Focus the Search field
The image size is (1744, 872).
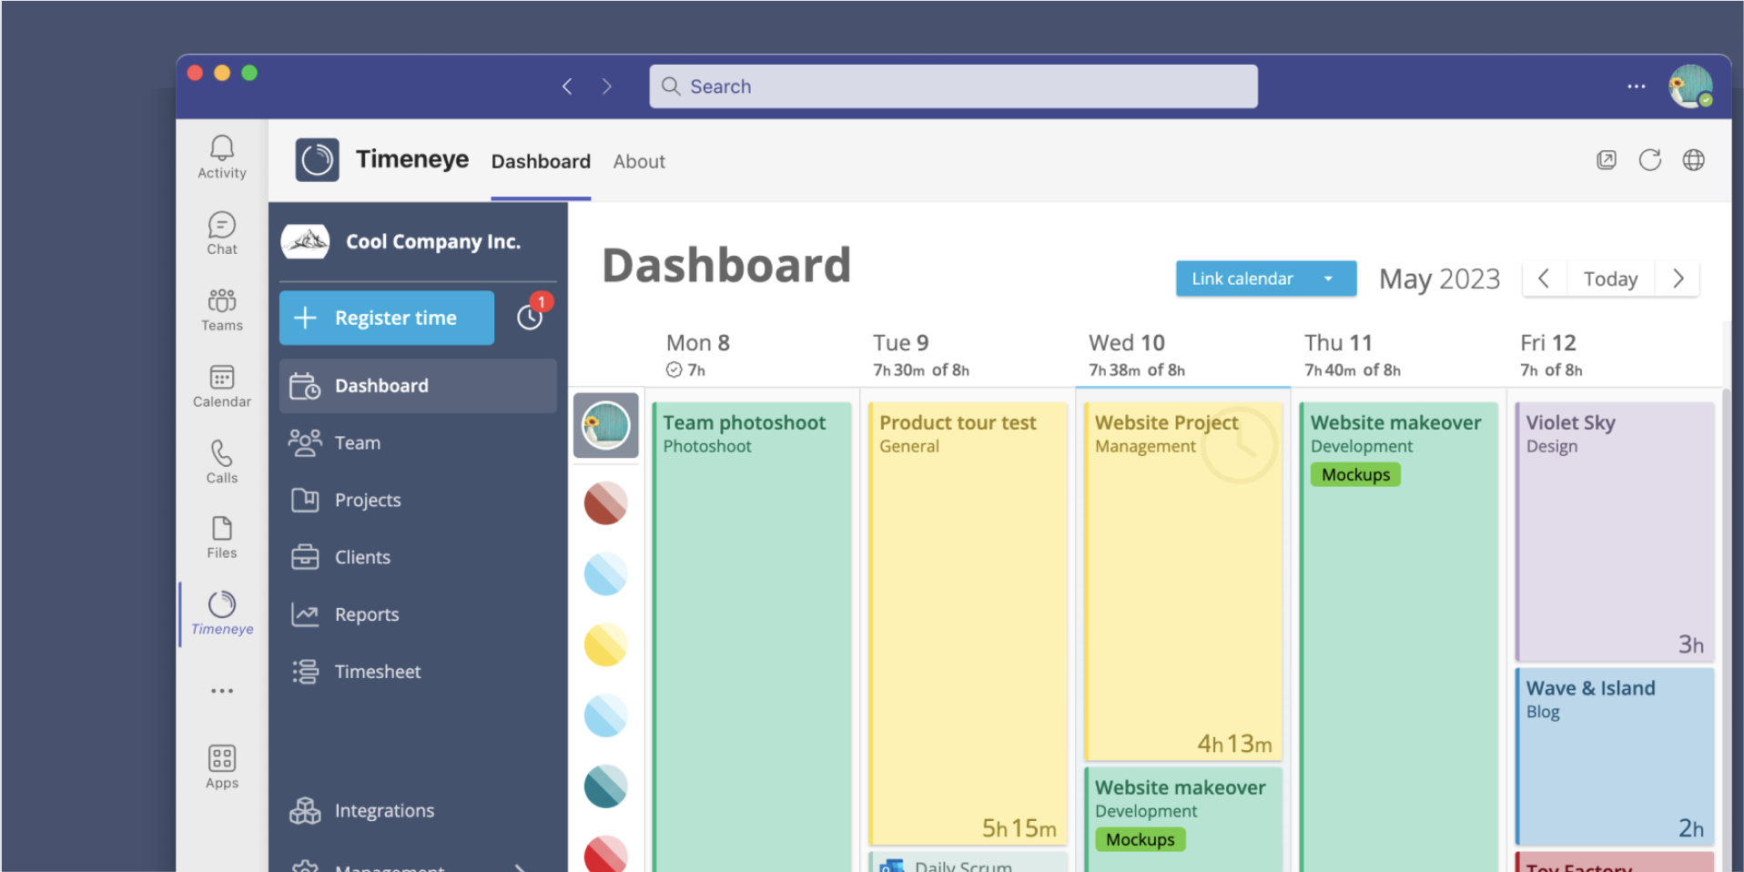pos(953,86)
